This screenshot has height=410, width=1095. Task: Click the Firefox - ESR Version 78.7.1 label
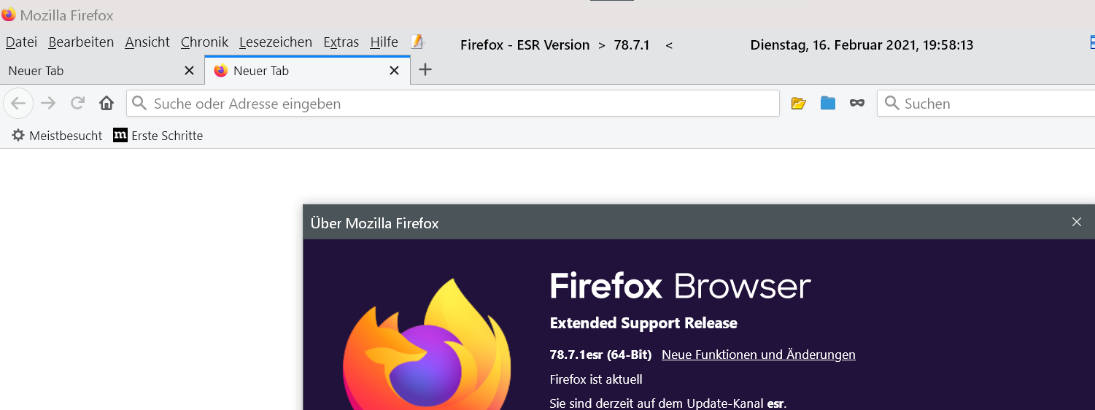pos(566,45)
